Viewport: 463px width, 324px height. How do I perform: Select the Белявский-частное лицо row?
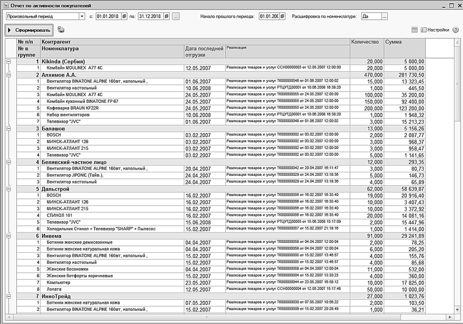point(221,162)
